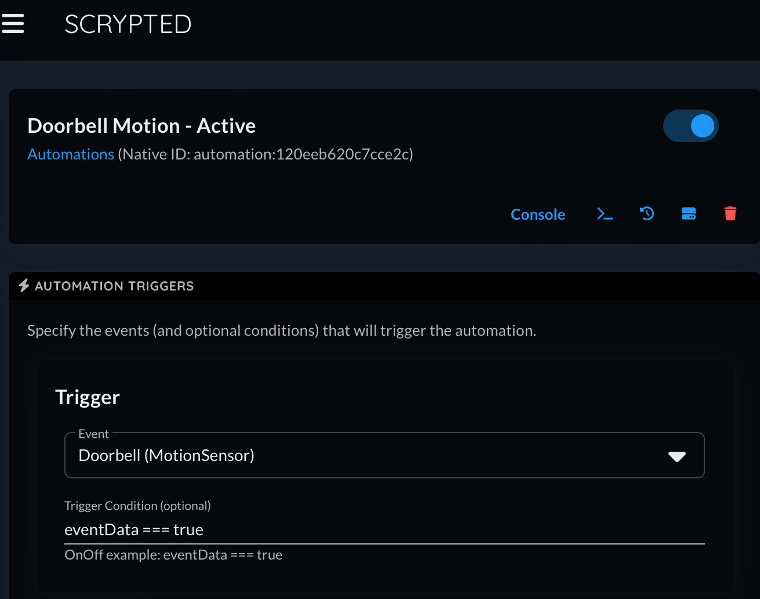Click the Trigger Condition input field
760x599 pixels.
384,529
